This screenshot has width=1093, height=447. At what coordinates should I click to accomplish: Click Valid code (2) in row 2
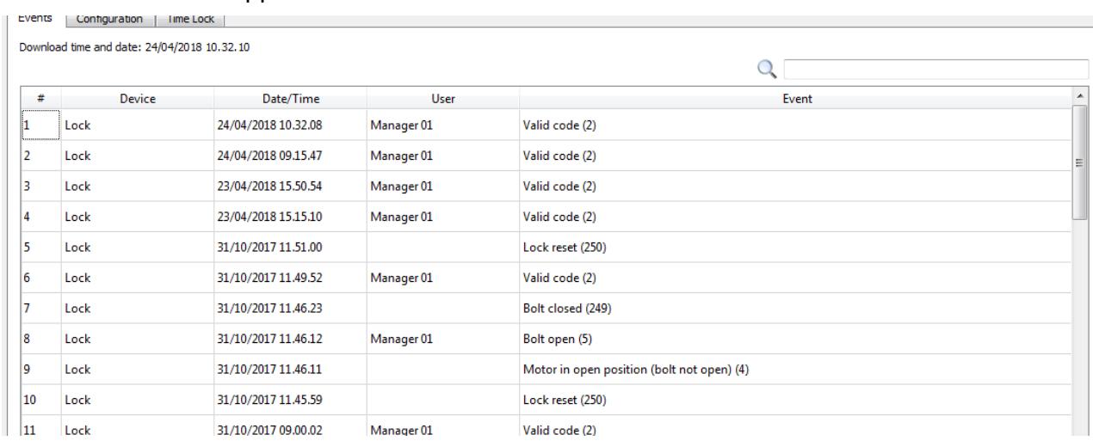(559, 156)
